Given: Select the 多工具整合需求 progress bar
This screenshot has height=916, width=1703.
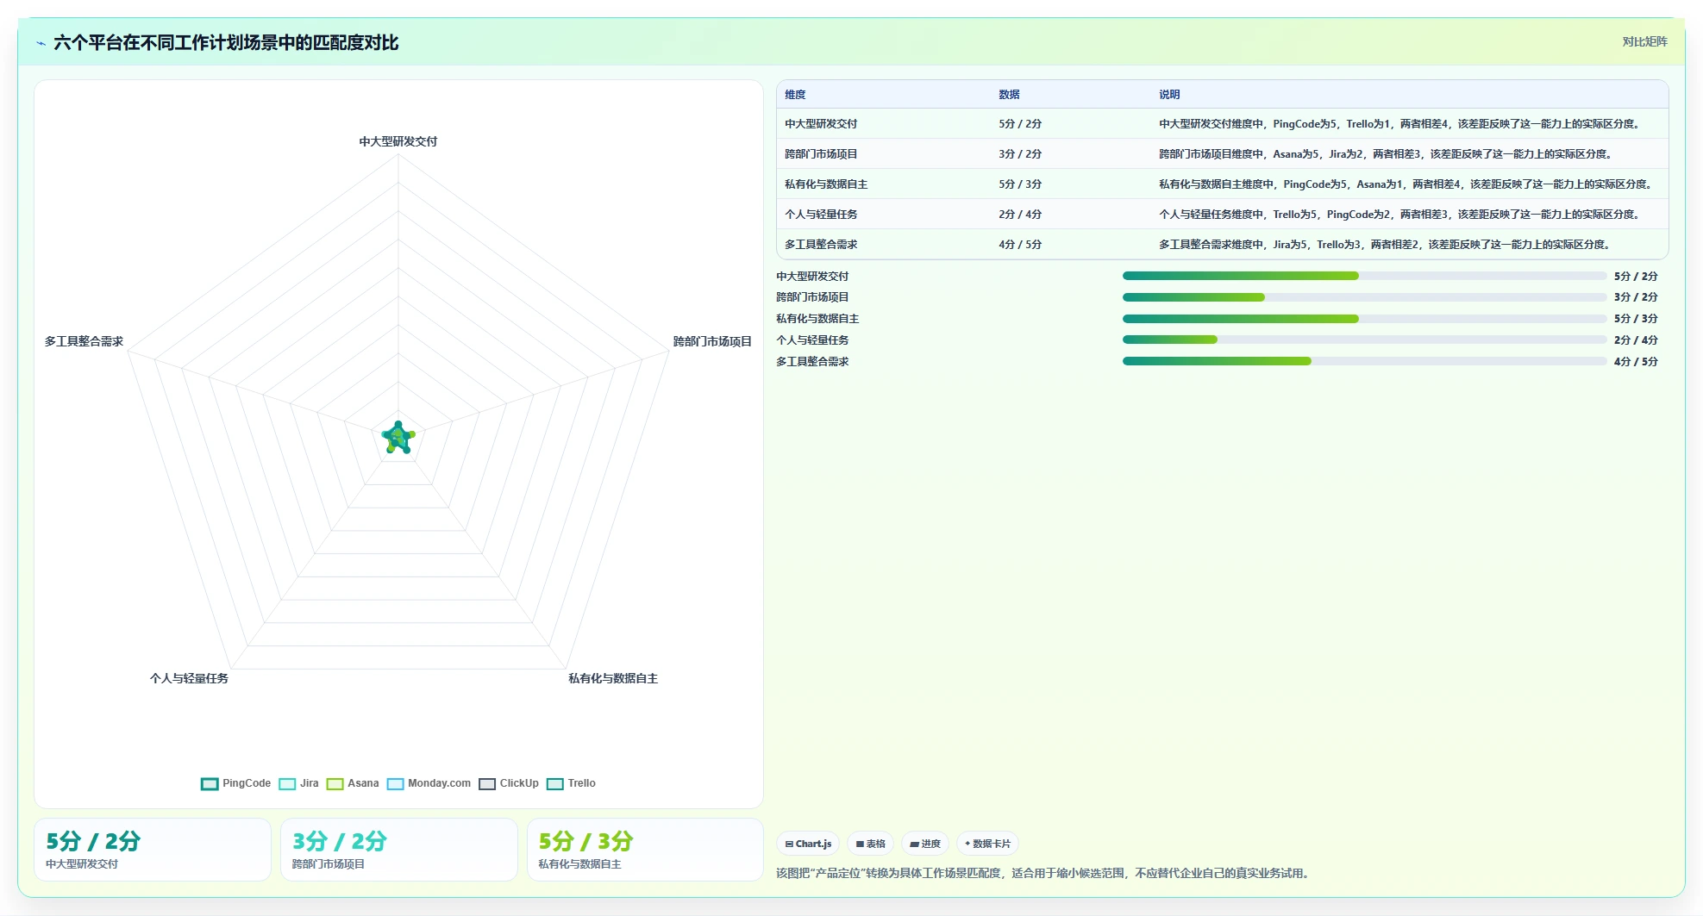Looking at the screenshot, I should click(1364, 361).
